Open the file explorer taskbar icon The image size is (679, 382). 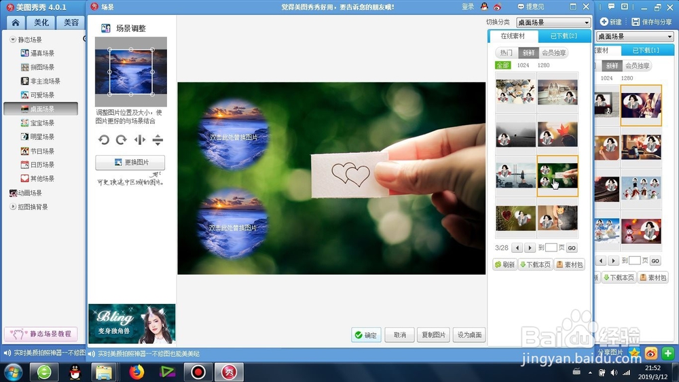(104, 372)
